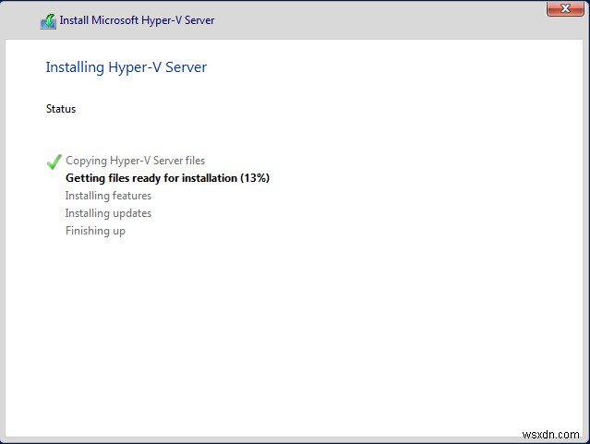
Task: Close the Install Microsoft Hyper-V Server window
Action: [560, 9]
